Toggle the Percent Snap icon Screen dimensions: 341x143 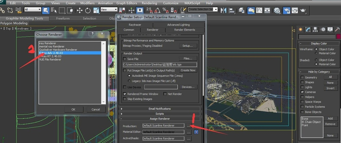pyautogui.click(x=166, y=10)
